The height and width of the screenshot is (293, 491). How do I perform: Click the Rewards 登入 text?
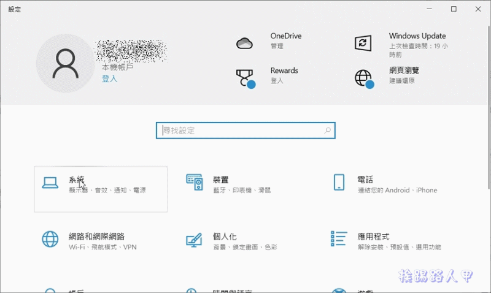[x=277, y=81]
